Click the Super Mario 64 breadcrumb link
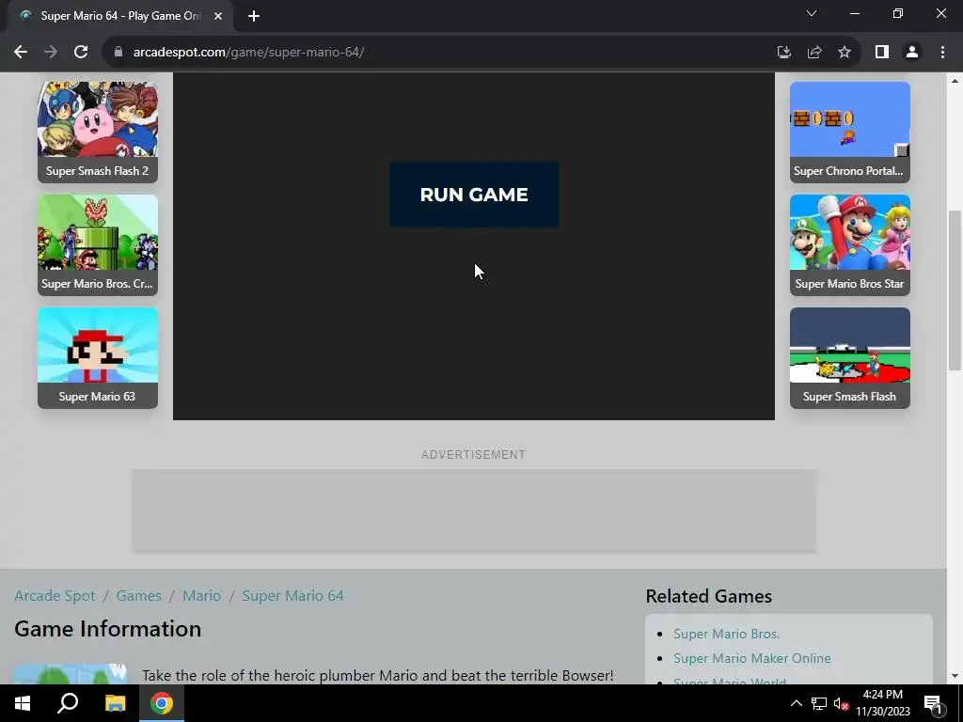963x722 pixels. click(293, 595)
